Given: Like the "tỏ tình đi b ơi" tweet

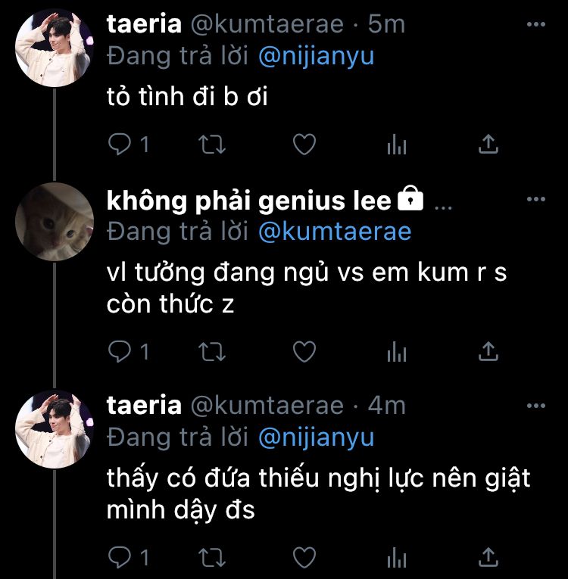Looking at the screenshot, I should point(304,144).
